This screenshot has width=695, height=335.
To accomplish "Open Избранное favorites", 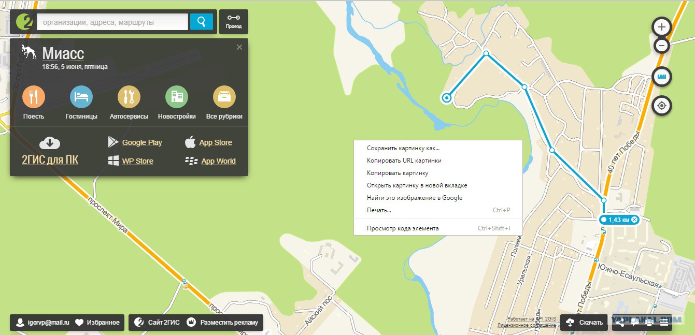I will (97, 323).
